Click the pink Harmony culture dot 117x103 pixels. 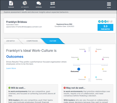point(103,59)
